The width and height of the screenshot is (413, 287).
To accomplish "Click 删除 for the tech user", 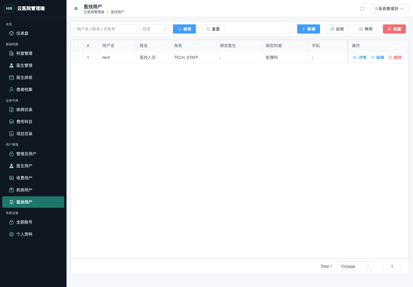I will pyautogui.click(x=395, y=57).
